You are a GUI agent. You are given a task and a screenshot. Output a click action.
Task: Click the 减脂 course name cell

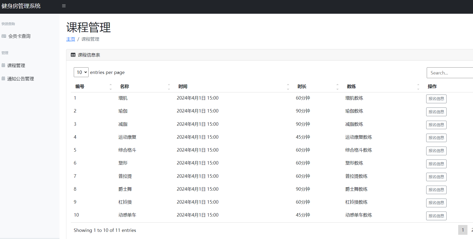tap(123, 124)
